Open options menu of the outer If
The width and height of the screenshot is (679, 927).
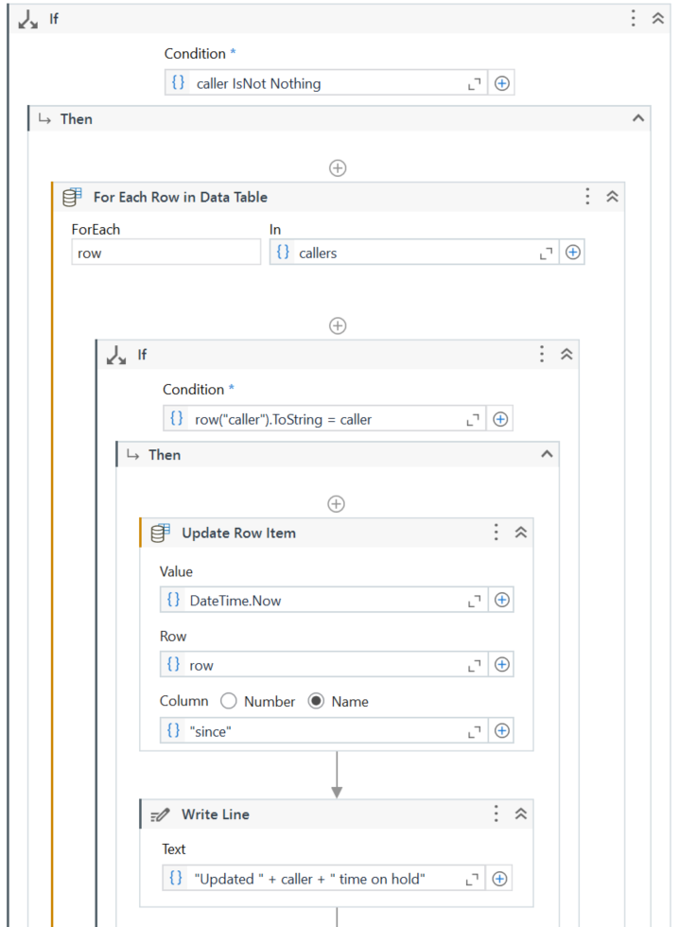tap(634, 18)
